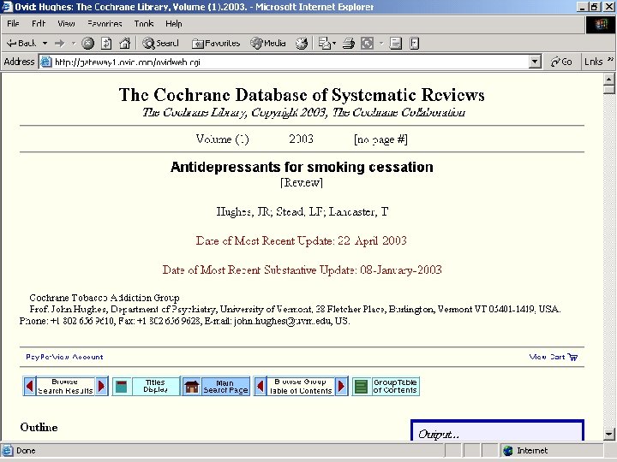Go to the Home page icon

pos(125,44)
